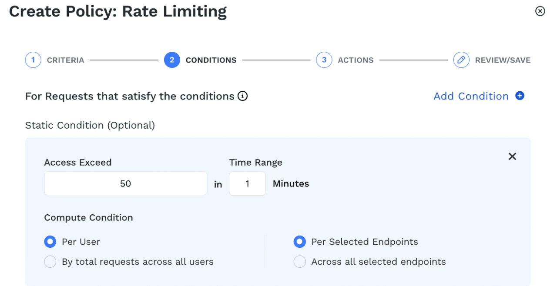Click the pencil icon on Review/Save step
Screen dimensions: 557x286
[x=461, y=60]
